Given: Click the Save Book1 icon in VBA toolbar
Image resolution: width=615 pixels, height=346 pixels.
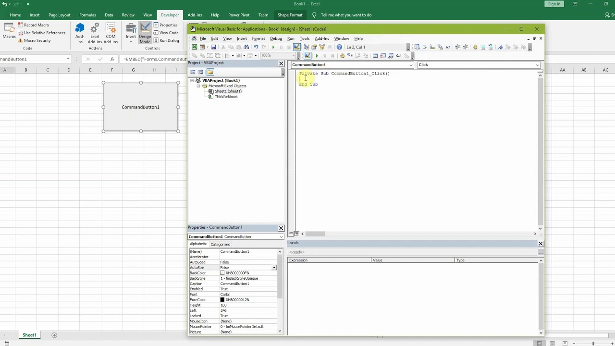Looking at the screenshot, I should tap(213, 47).
